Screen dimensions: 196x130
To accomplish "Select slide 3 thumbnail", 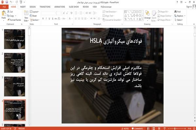I will [x=15, y=86].
